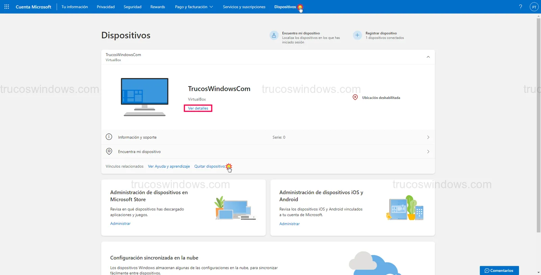Open the PT account profile avatar

534,7
